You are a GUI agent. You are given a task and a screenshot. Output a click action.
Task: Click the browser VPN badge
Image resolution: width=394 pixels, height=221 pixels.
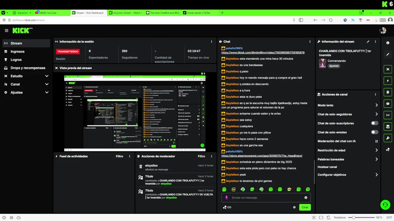(383, 20)
